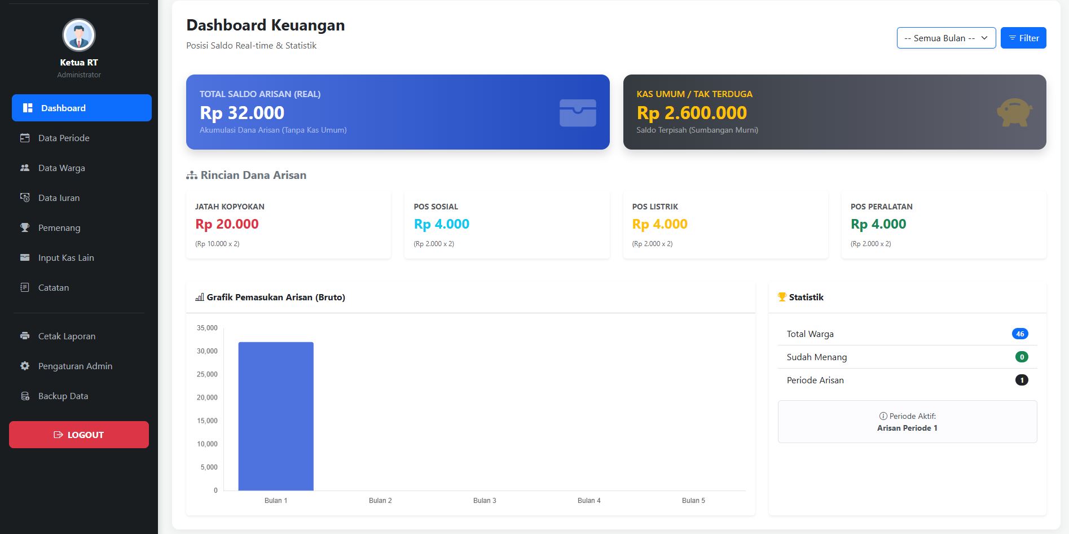Click the Periode Aktif info box
This screenshot has height=534, width=1069.
[907, 422]
